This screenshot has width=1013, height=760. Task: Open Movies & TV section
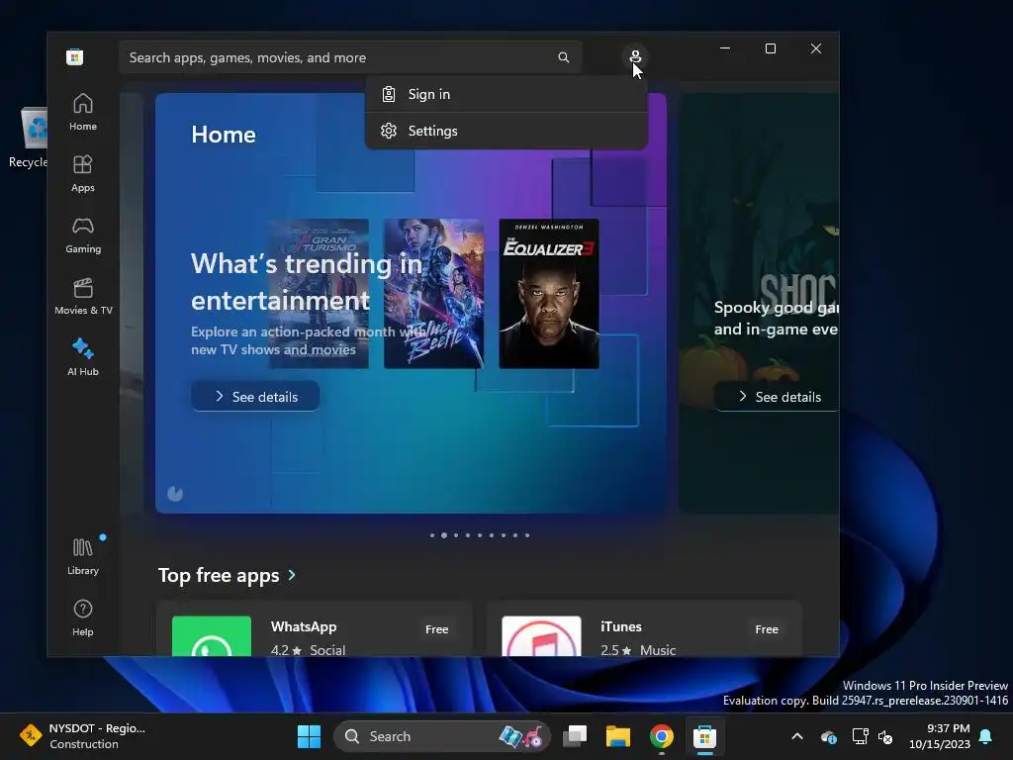point(83,296)
